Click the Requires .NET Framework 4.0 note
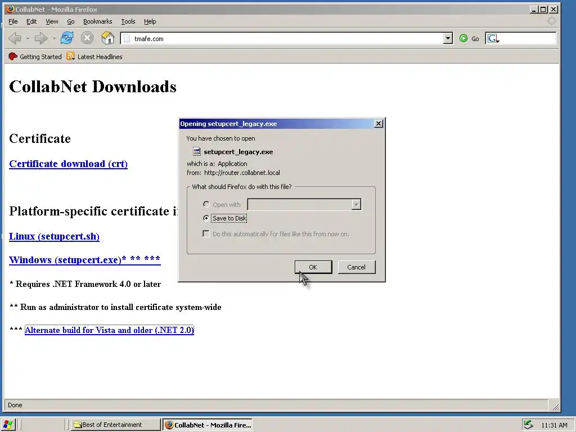576x432 pixels. [85, 284]
